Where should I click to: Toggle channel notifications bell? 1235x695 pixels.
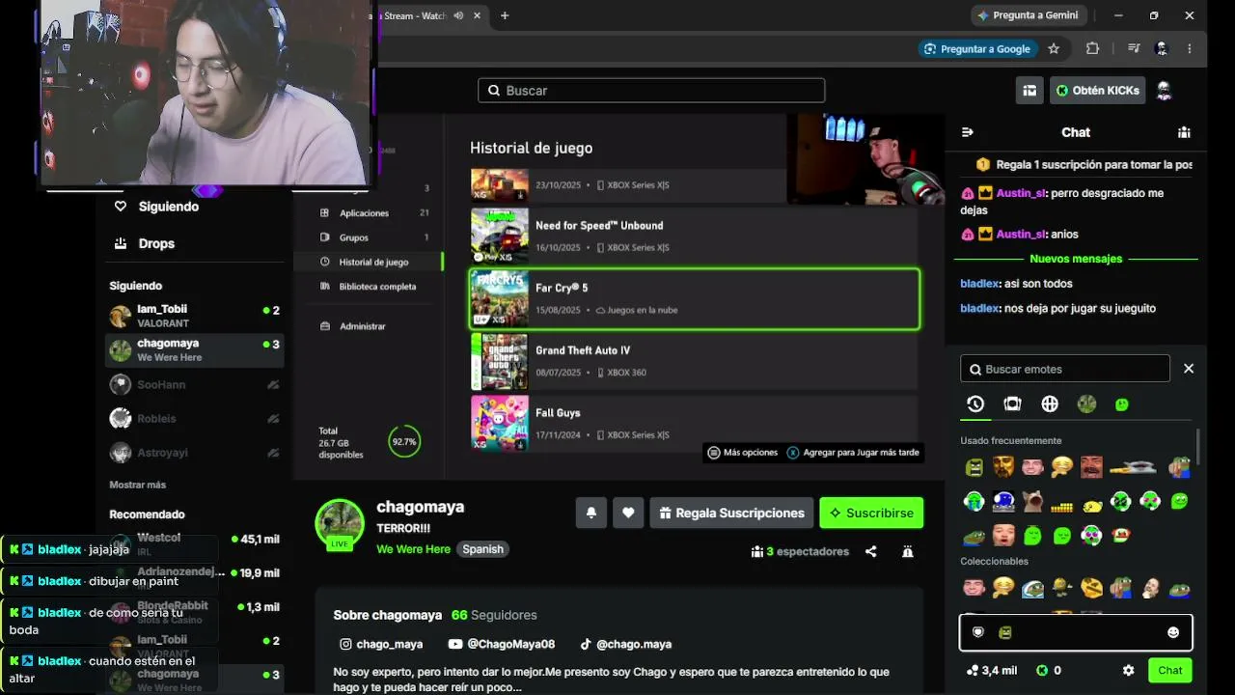tap(591, 514)
